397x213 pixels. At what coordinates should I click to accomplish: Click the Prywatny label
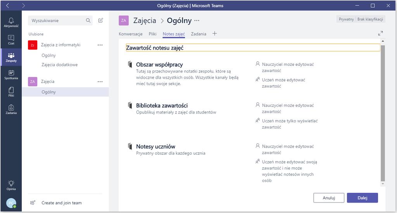[x=346, y=19]
